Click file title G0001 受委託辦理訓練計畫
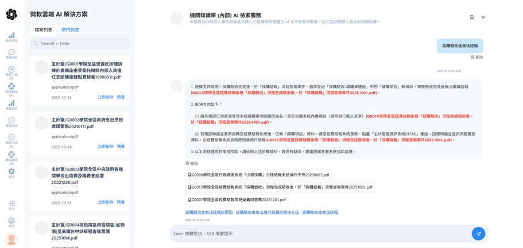 click(88, 70)
